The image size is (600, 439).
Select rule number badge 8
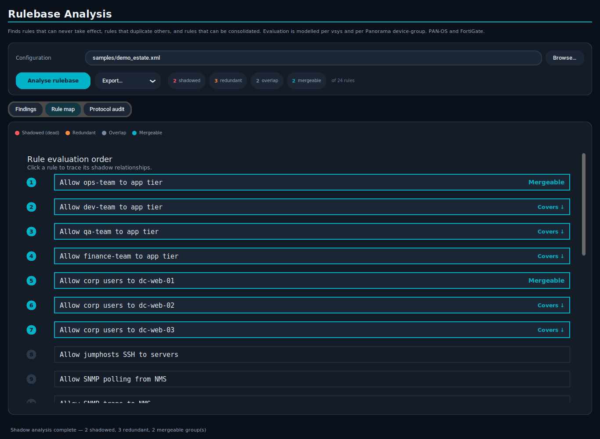click(31, 355)
